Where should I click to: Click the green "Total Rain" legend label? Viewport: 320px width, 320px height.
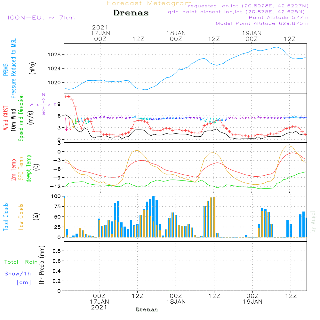click(21, 262)
